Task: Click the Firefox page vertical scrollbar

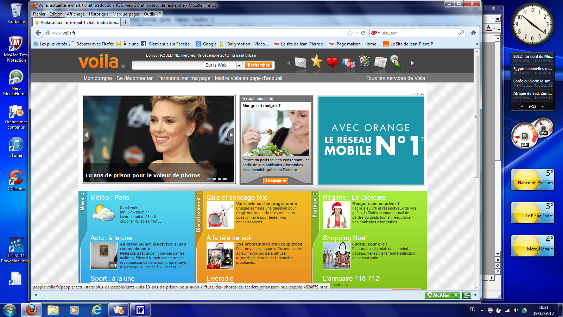Action: coord(477,116)
